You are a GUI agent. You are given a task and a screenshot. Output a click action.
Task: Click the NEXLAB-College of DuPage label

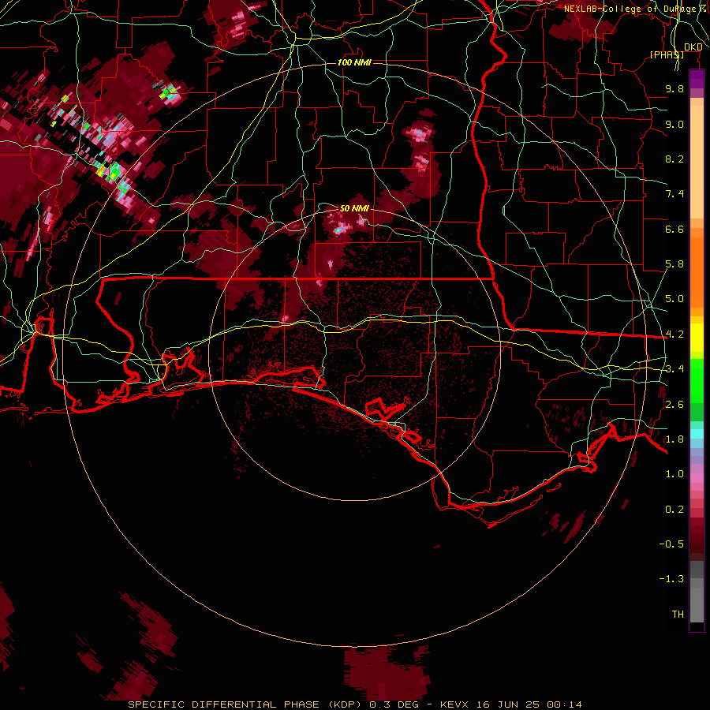click(632, 9)
